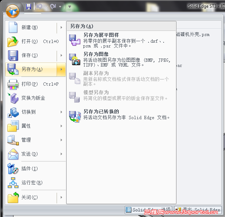Click description 将活动视图另存为位图图像
Screen dimensions: 225x217
[127, 63]
